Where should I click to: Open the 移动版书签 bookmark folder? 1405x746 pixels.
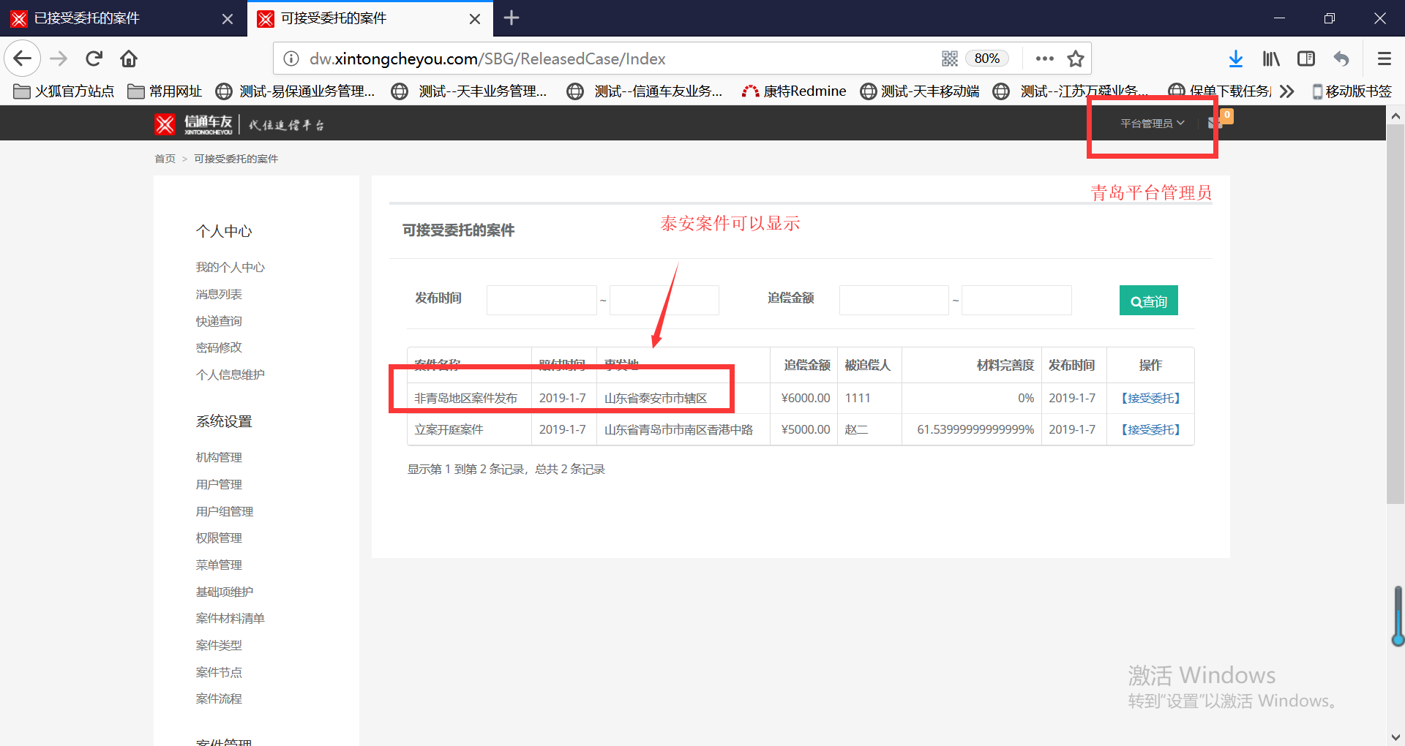[x=1352, y=91]
